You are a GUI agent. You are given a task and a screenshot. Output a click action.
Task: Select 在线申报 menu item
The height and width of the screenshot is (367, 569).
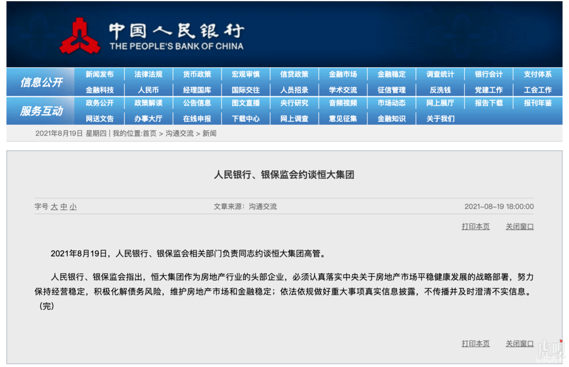click(197, 119)
